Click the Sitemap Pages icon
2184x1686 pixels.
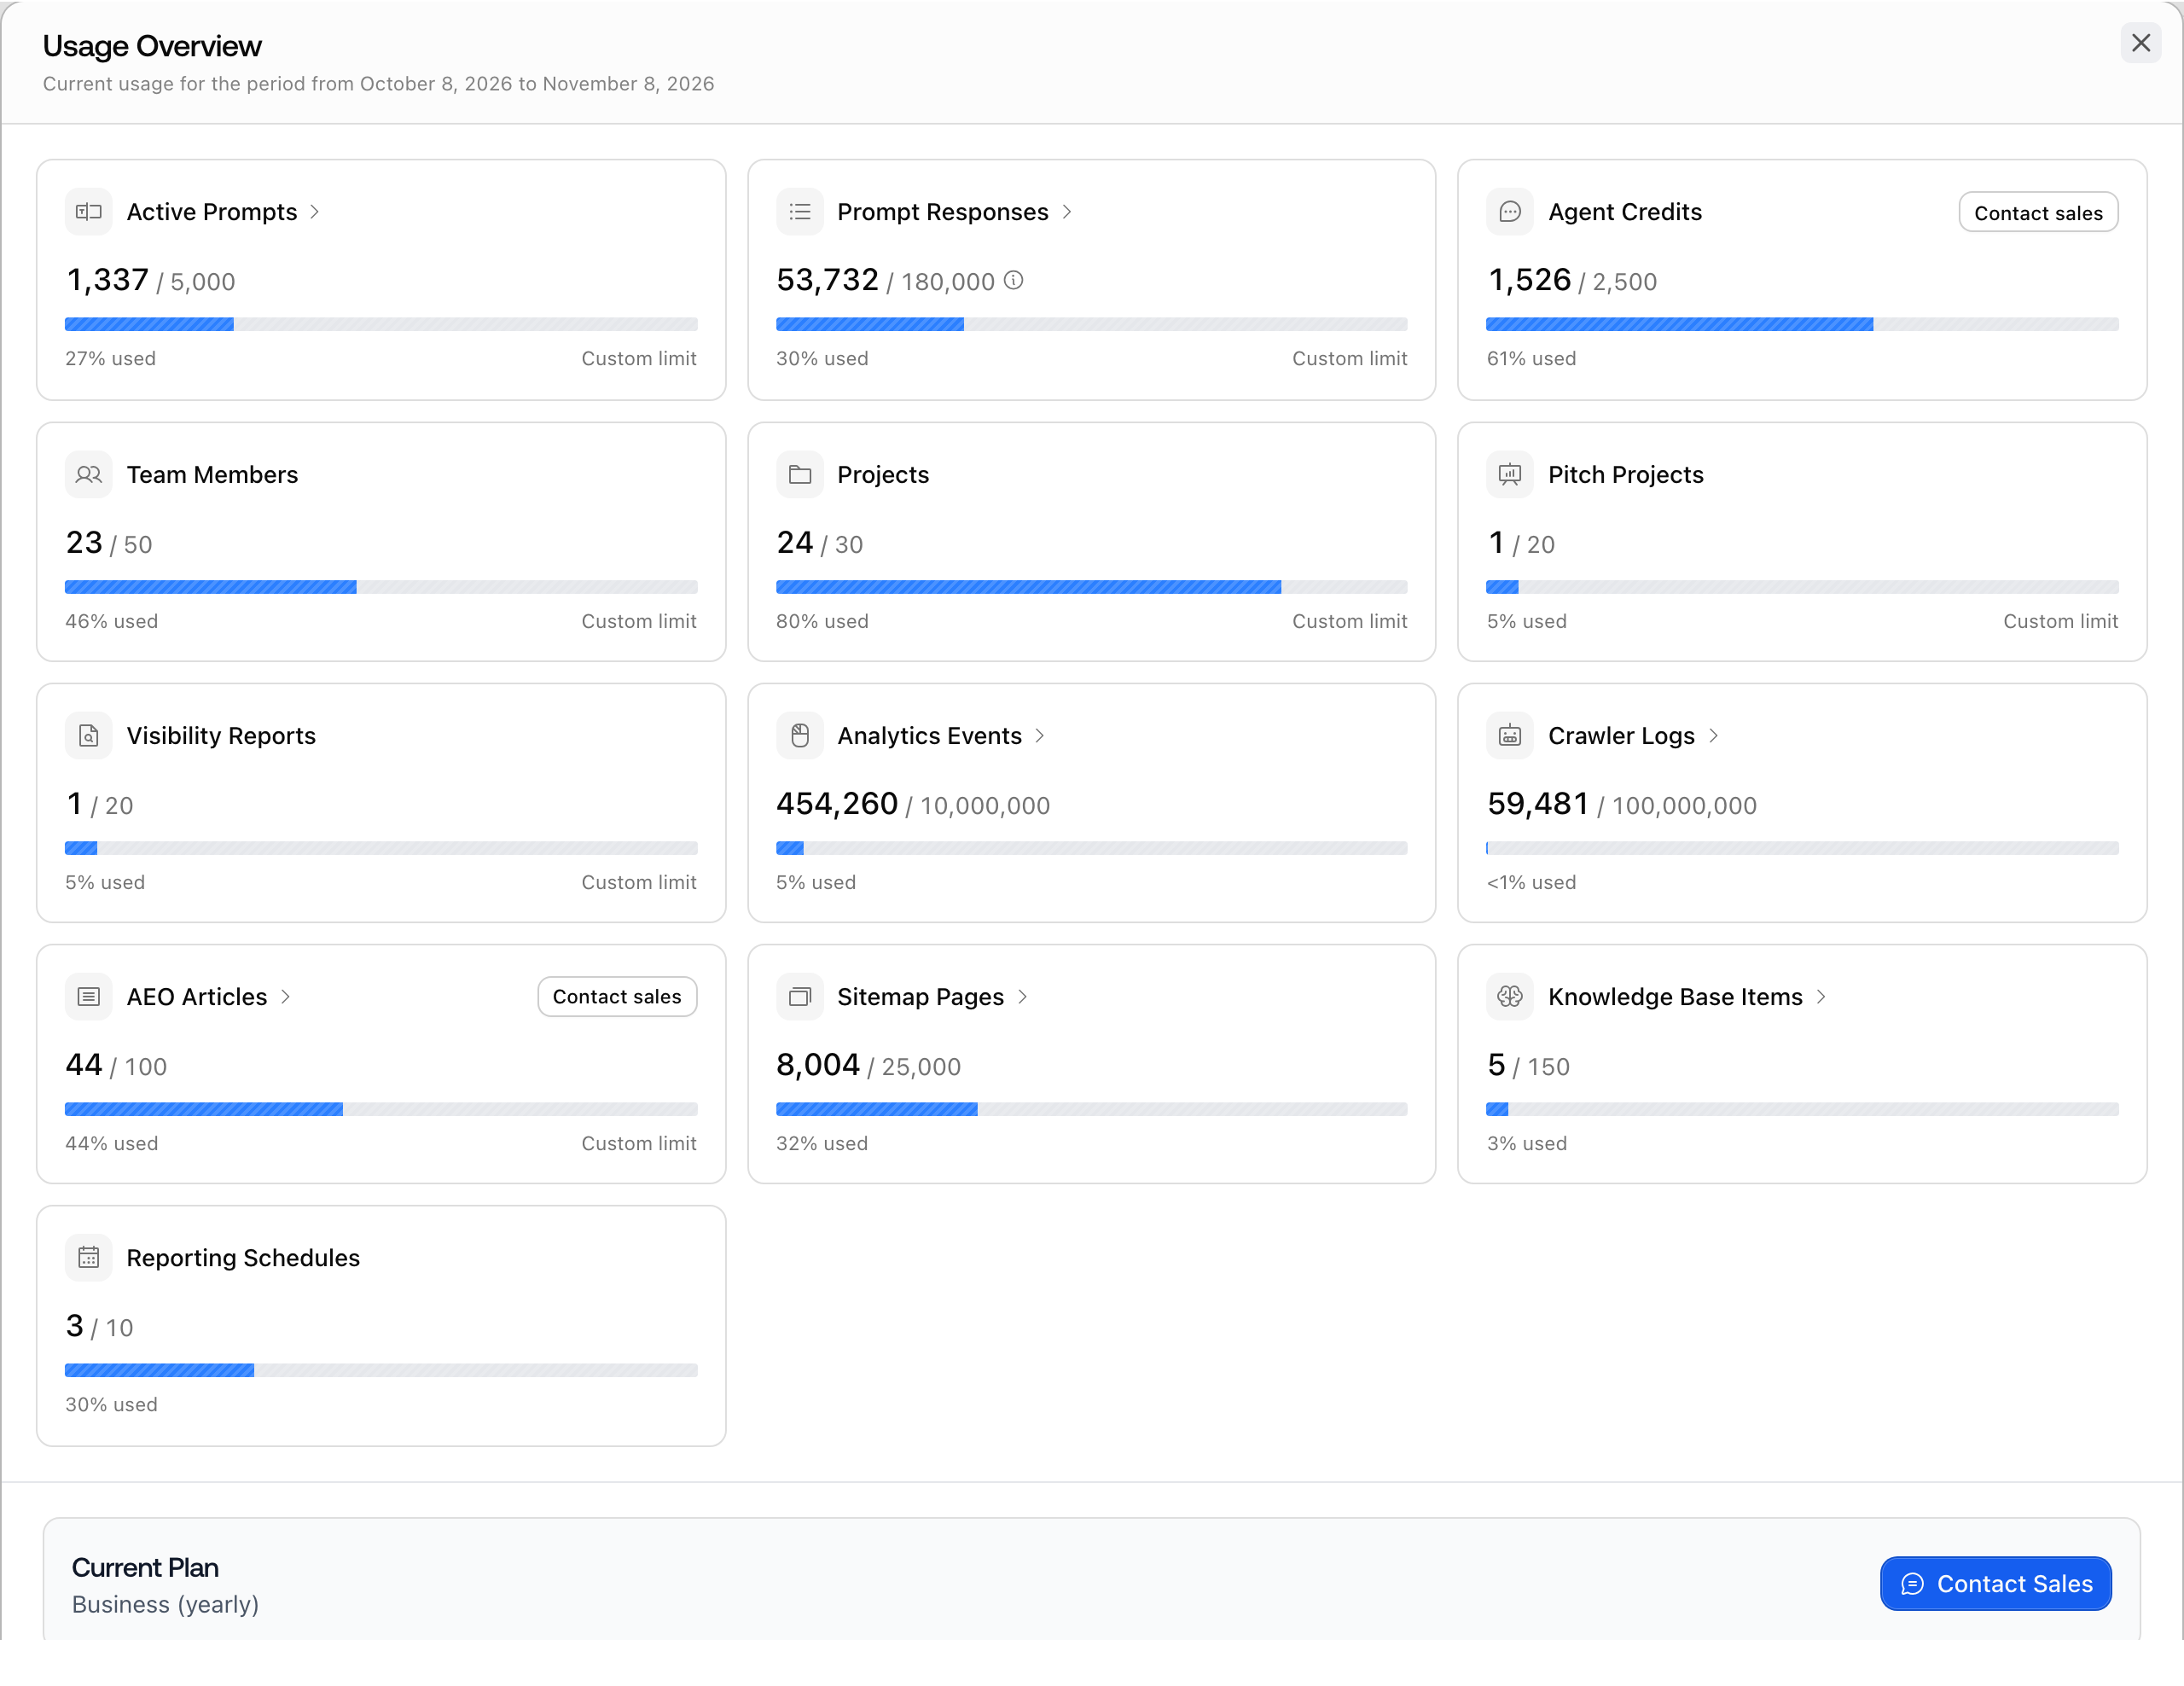800,997
